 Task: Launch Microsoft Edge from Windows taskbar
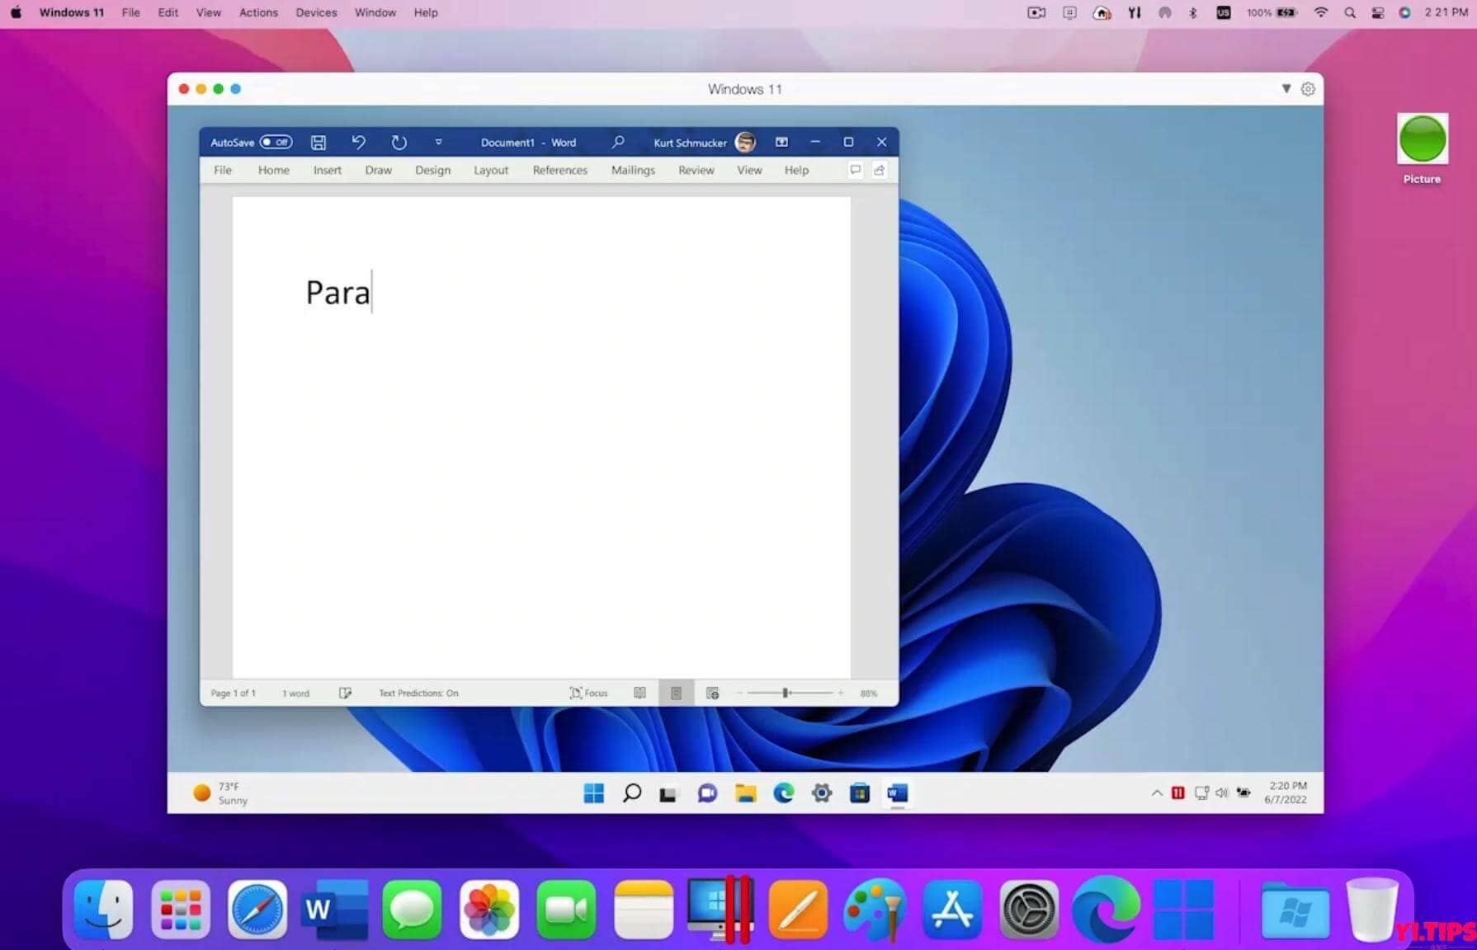point(783,793)
